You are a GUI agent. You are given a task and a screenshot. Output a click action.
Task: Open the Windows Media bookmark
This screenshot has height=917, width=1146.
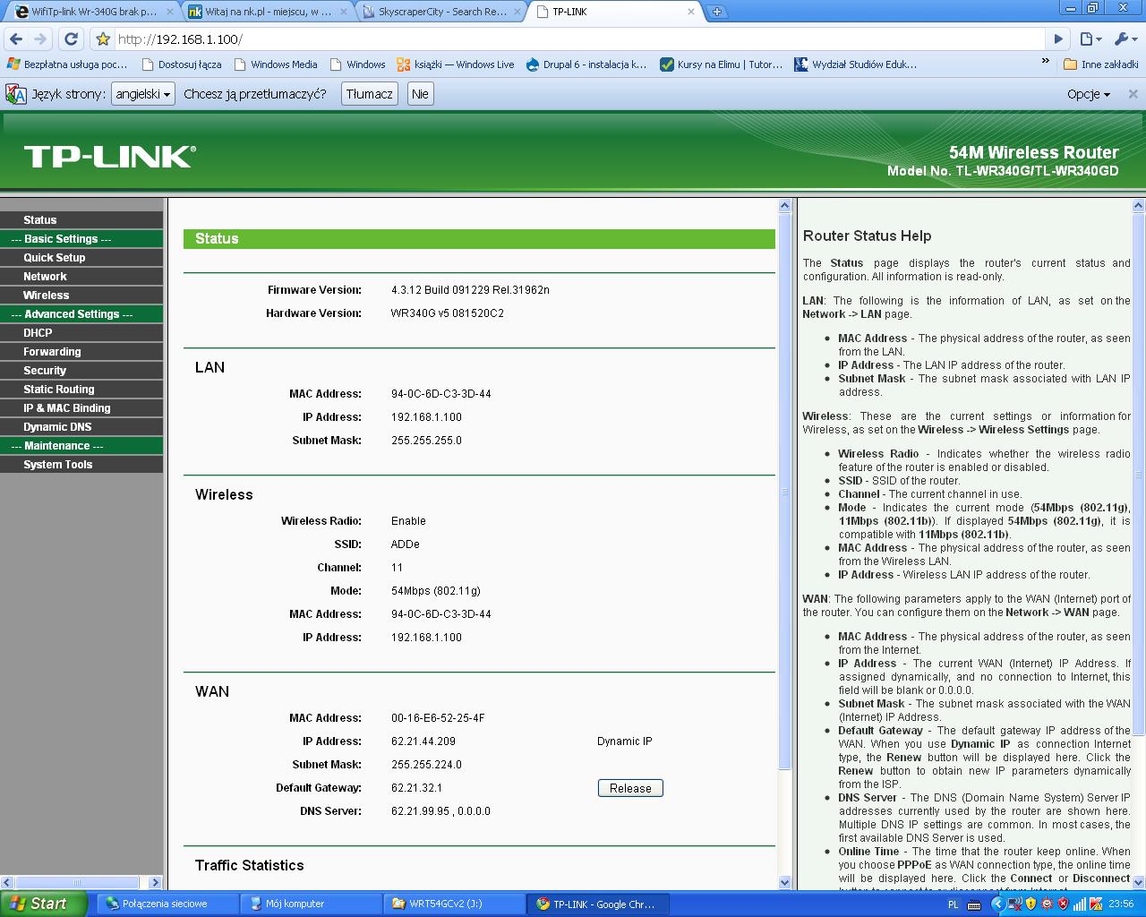pos(276,64)
